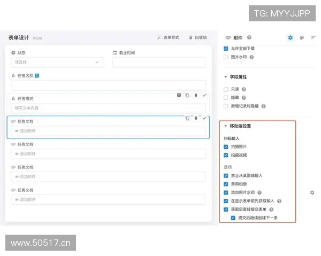Click the help icon beside 添加照片水印

[x=259, y=193]
